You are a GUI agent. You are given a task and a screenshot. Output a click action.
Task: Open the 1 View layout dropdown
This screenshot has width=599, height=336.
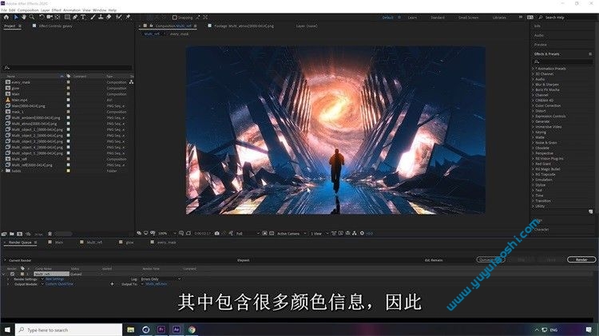pos(319,233)
